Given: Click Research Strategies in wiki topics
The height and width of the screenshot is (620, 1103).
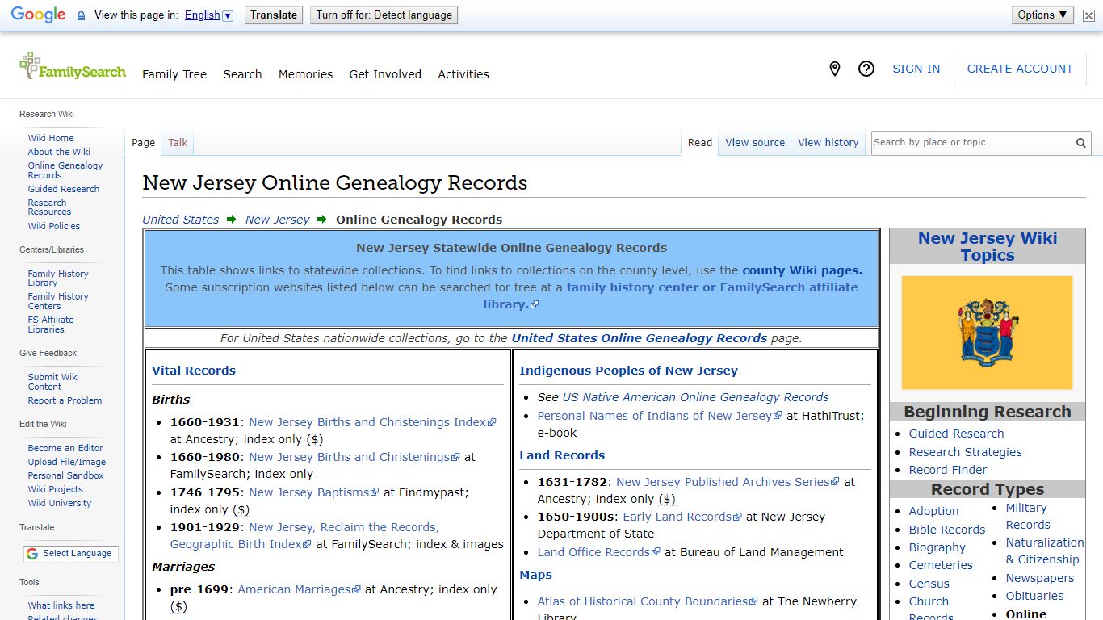Looking at the screenshot, I should tap(965, 452).
